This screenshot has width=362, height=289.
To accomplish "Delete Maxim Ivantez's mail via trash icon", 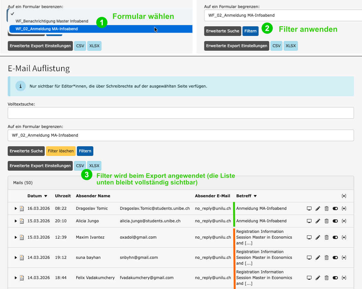I will [x=327, y=237].
